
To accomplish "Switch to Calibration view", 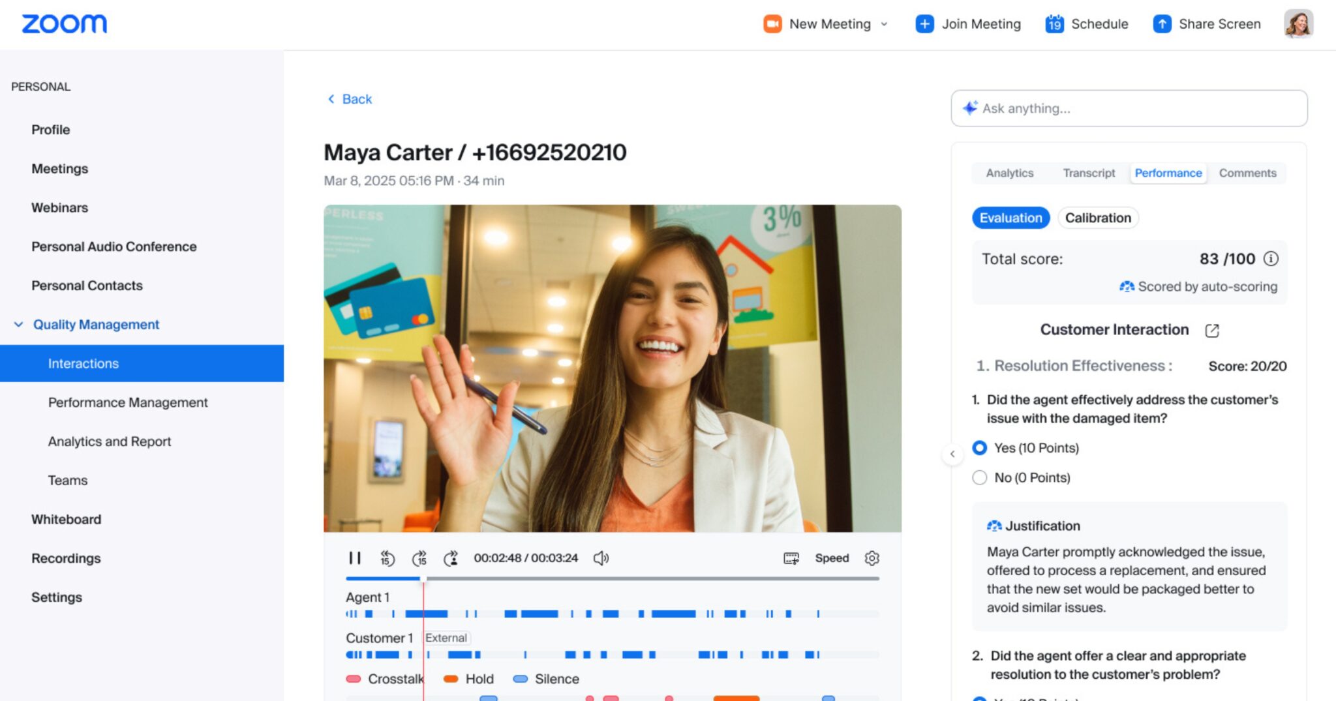I will tap(1098, 218).
